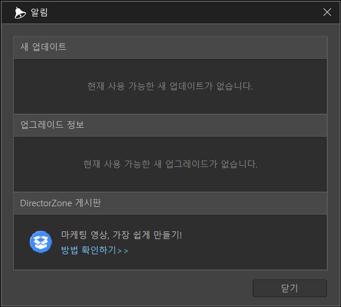The image size is (341, 307).
Task: Click '현재 사용 가능한 새 업그레이드가 없습니다.' message
Action: 170,164
